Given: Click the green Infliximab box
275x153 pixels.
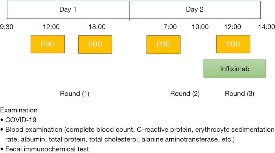Looking at the screenshot, I should [235, 69].
